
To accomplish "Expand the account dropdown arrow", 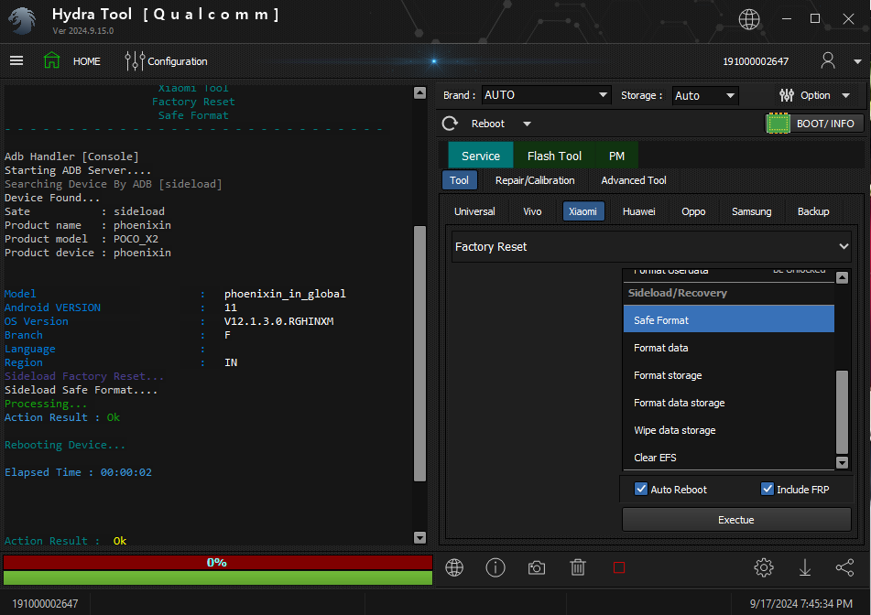I will 857,61.
